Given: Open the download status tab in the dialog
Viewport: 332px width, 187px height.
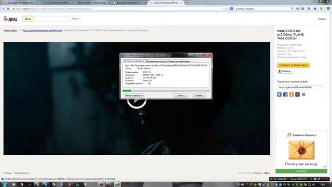Looking at the screenshot, I should pyautogui.click(x=134, y=61).
